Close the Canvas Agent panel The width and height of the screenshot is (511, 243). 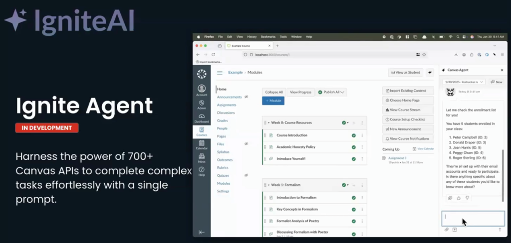[x=502, y=70]
